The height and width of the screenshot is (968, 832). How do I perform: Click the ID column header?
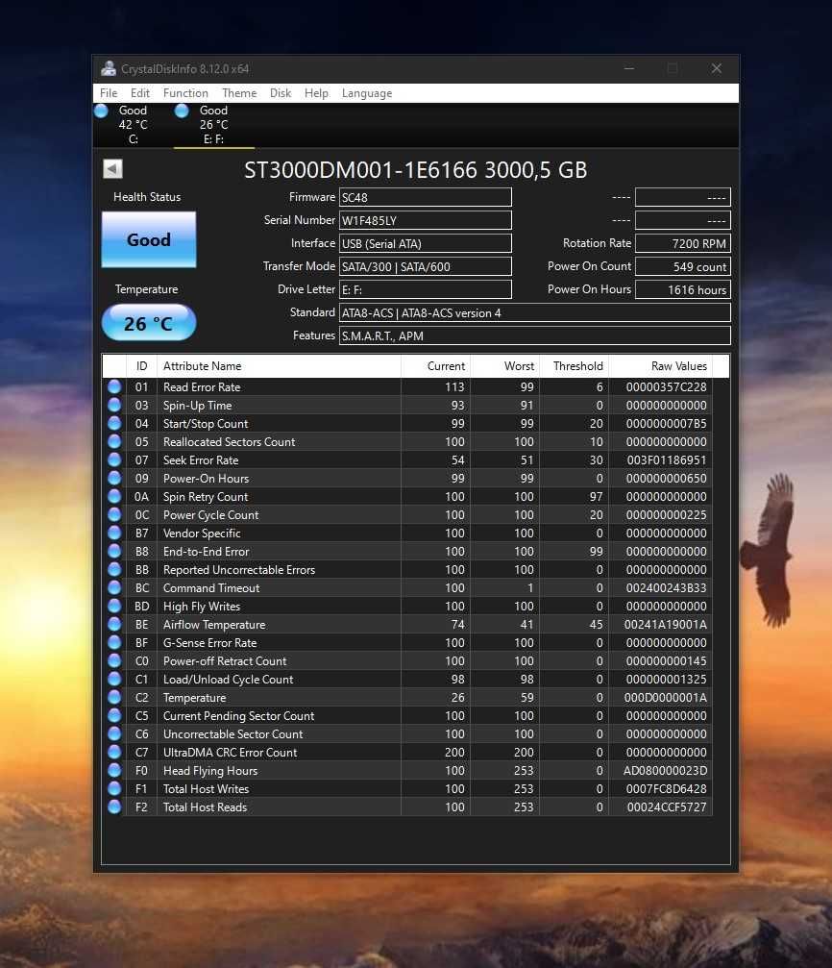(x=141, y=366)
